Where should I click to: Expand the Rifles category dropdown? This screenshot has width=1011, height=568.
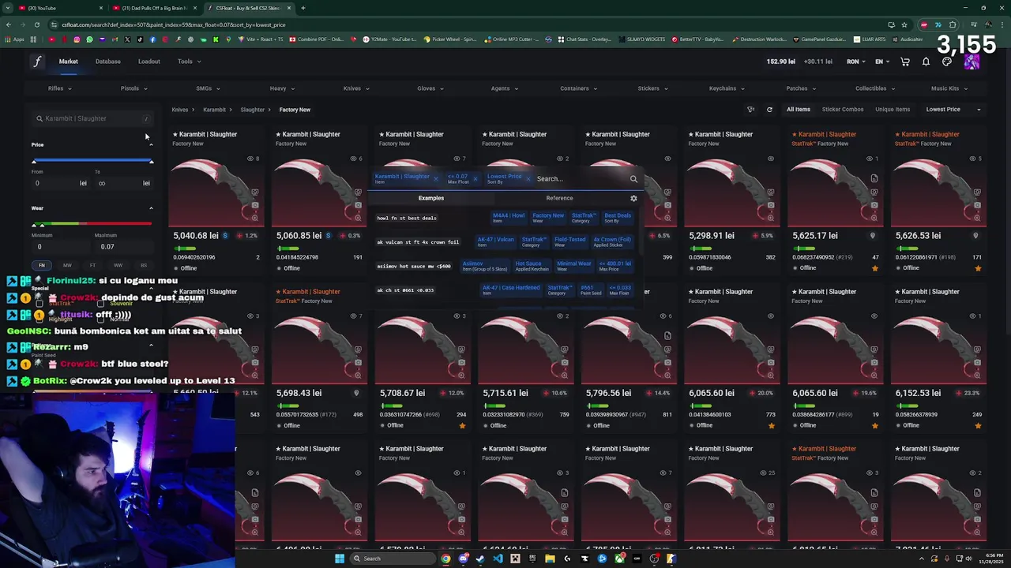click(x=60, y=88)
